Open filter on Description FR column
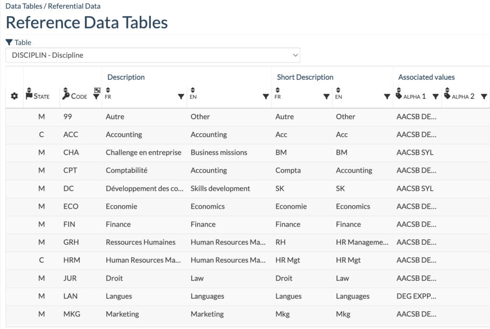Image resolution: width=490 pixels, height=329 pixels. point(181,97)
